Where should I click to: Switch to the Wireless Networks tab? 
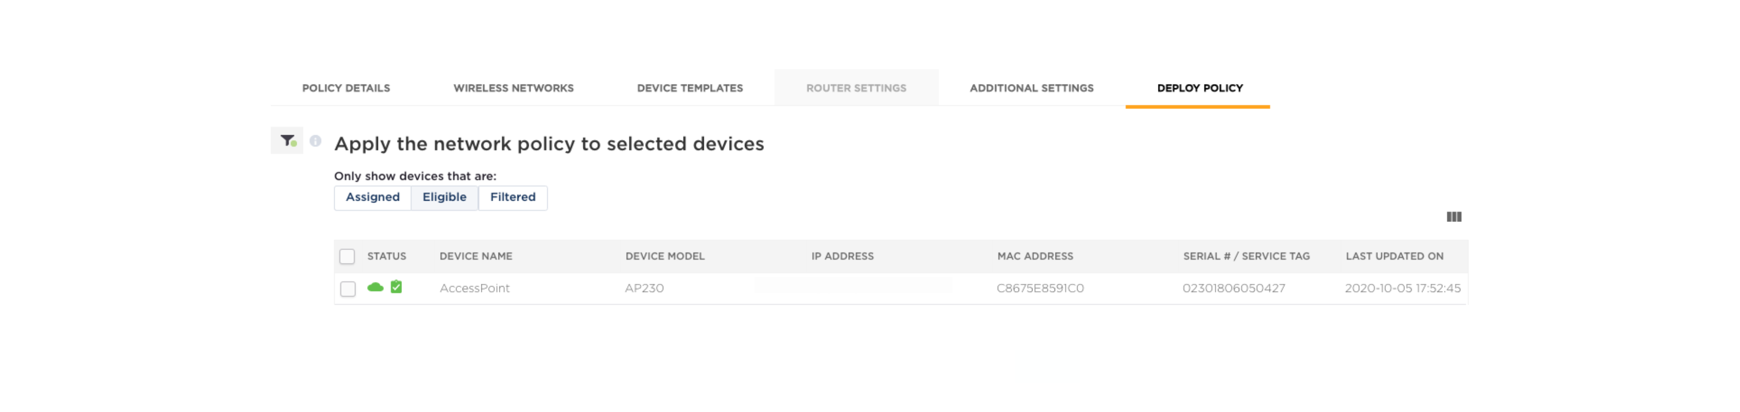click(513, 87)
